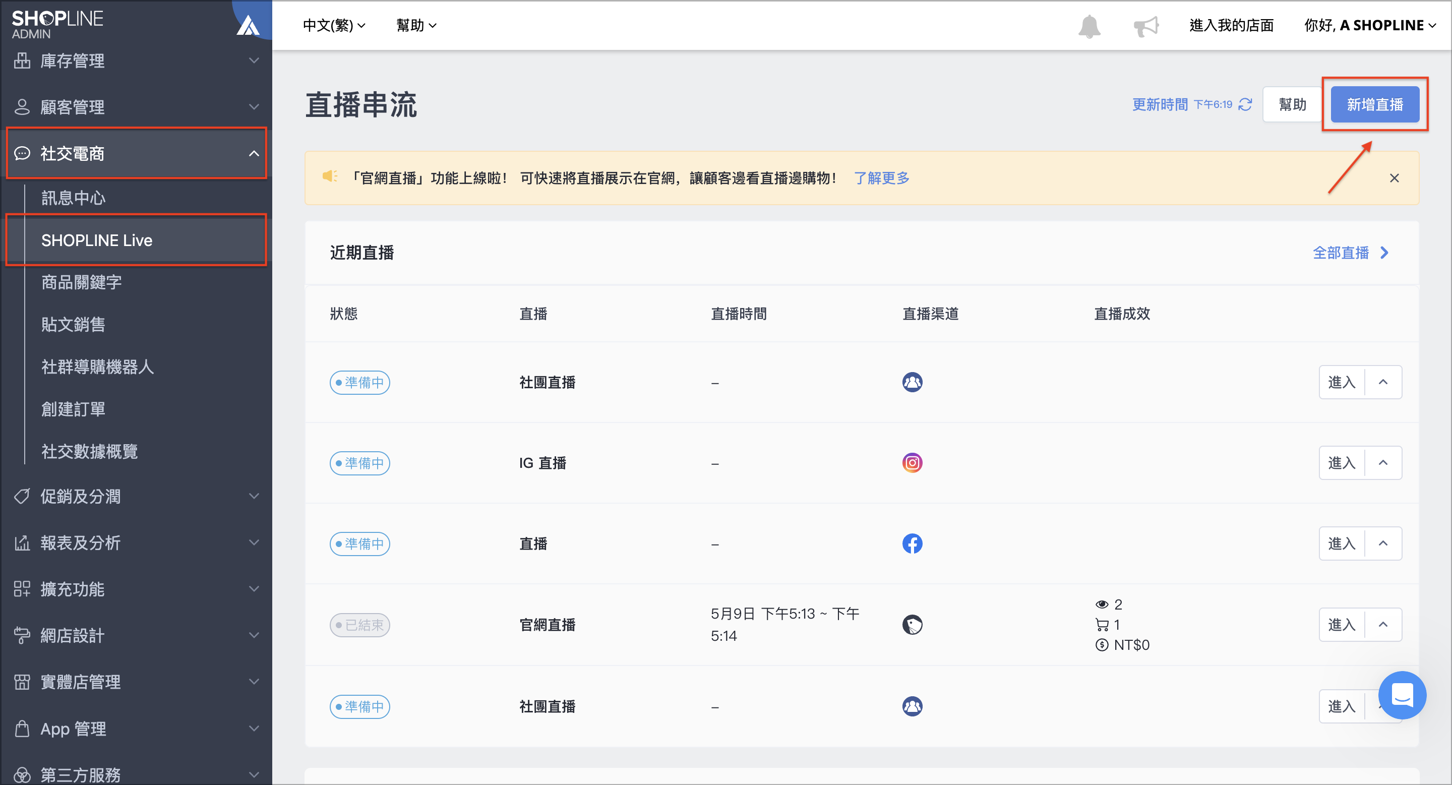Click the 網店設計 design icon in sidebar

pyautogui.click(x=23, y=635)
